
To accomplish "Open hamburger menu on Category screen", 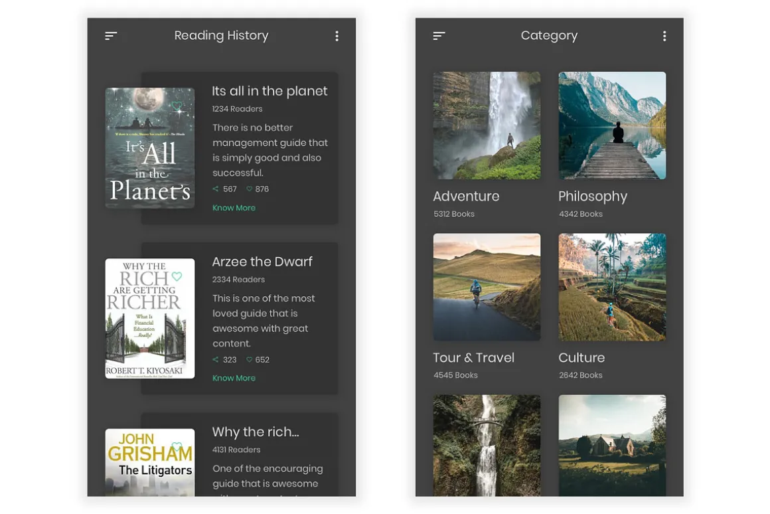I will tap(439, 35).
